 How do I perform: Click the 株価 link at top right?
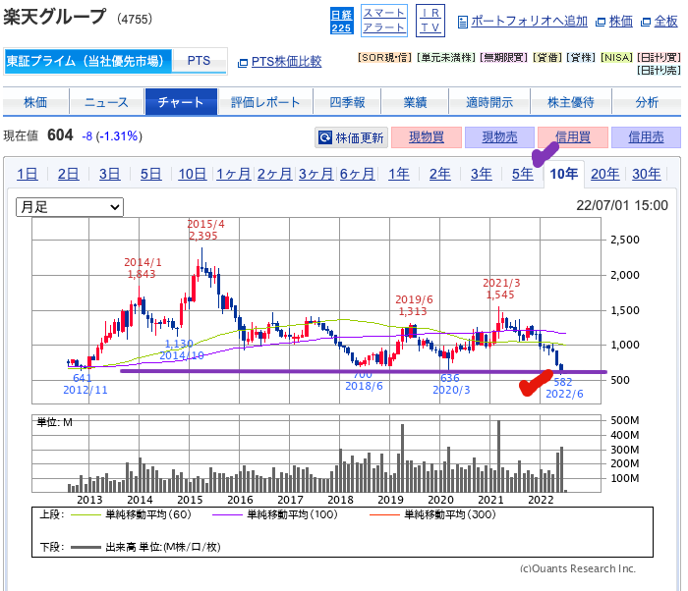pyautogui.click(x=621, y=21)
